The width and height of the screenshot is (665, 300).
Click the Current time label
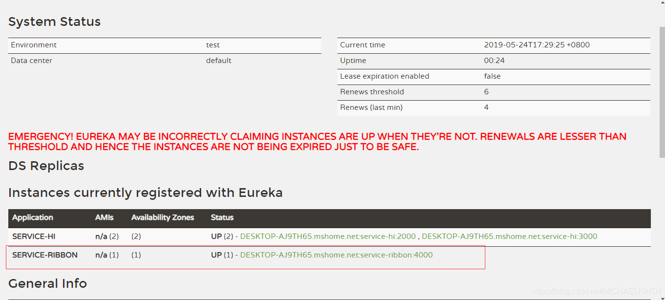pyautogui.click(x=363, y=45)
